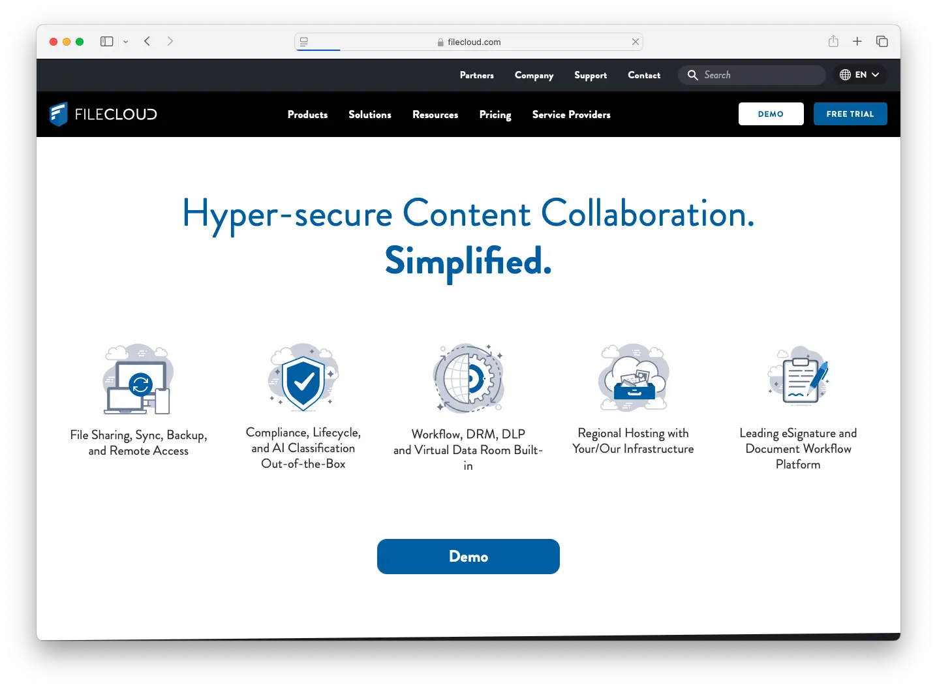Click the Safari share icon

click(833, 41)
